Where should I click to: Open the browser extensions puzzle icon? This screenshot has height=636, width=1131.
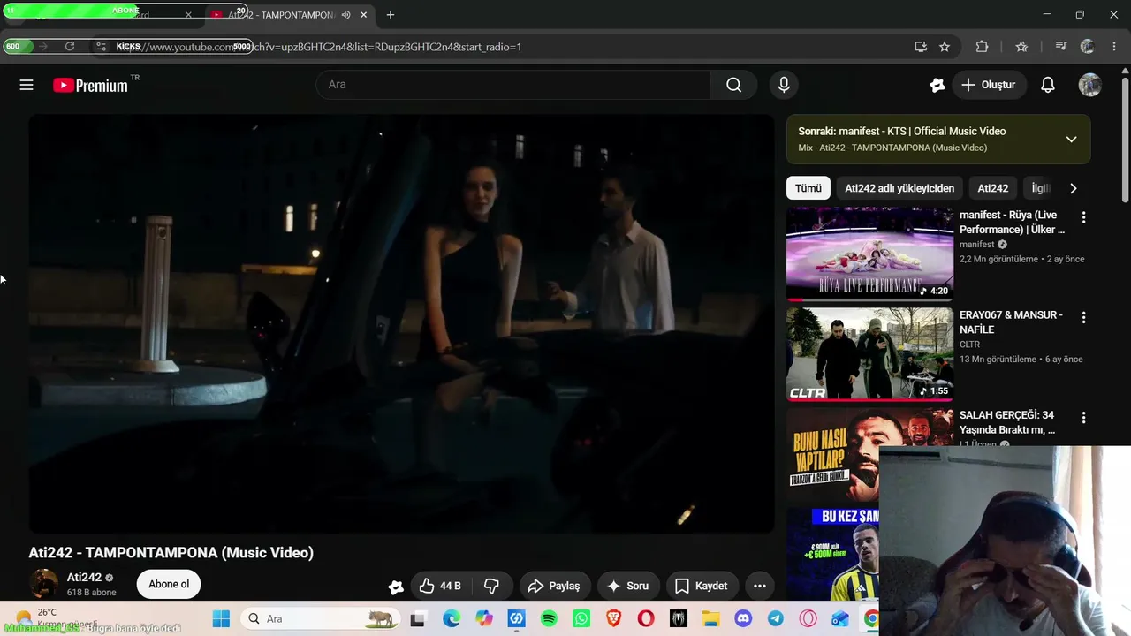[982, 47]
